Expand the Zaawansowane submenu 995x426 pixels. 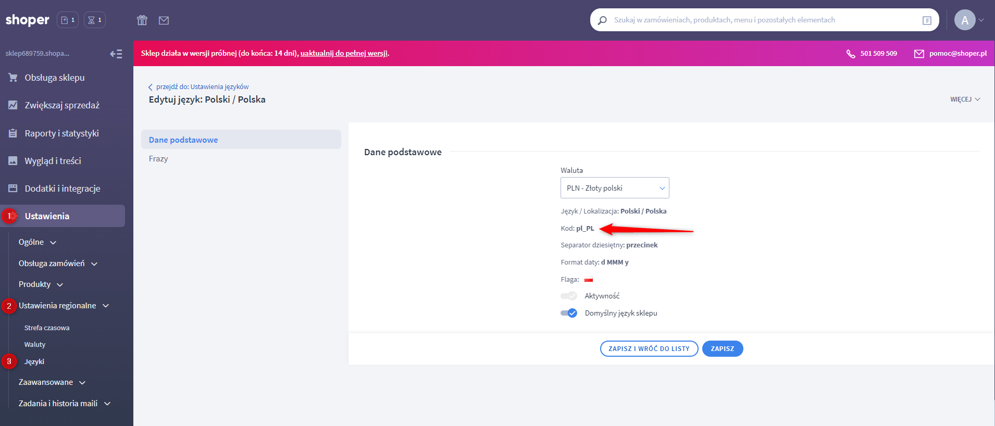(52, 382)
